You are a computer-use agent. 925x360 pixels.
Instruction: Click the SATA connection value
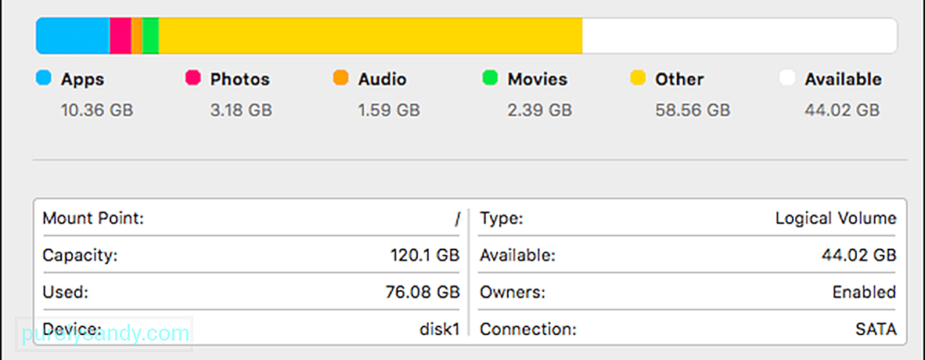(x=876, y=329)
